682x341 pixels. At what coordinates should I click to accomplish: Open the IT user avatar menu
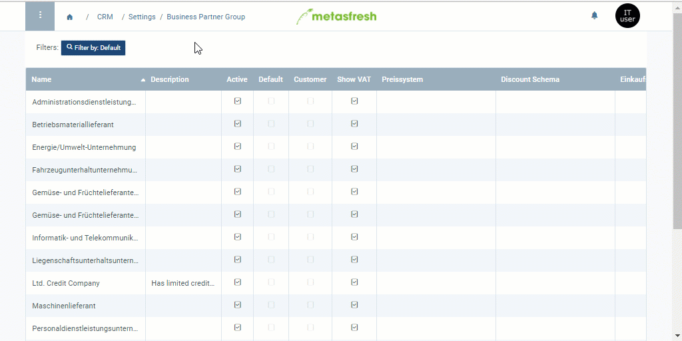coord(627,16)
